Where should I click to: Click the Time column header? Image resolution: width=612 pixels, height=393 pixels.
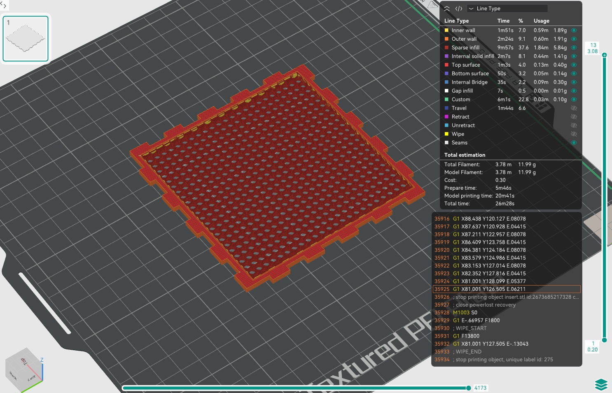503,21
